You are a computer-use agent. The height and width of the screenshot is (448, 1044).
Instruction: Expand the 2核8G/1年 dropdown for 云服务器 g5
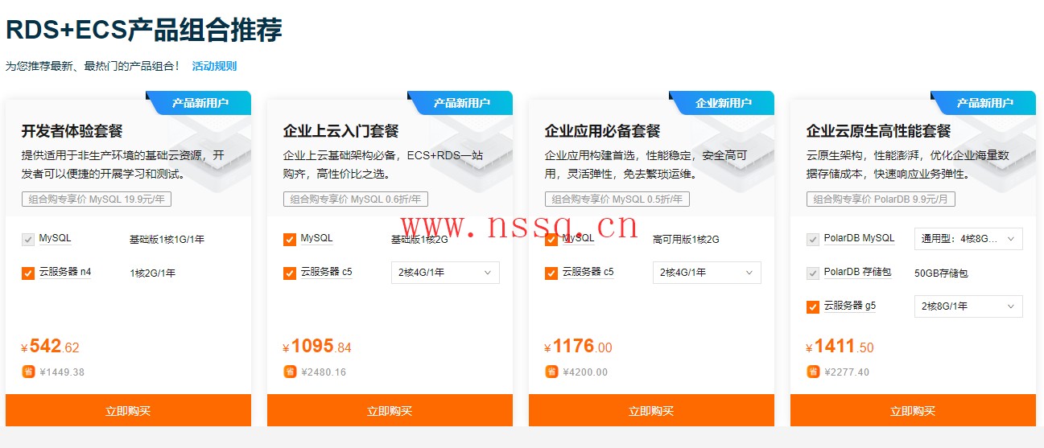(968, 306)
